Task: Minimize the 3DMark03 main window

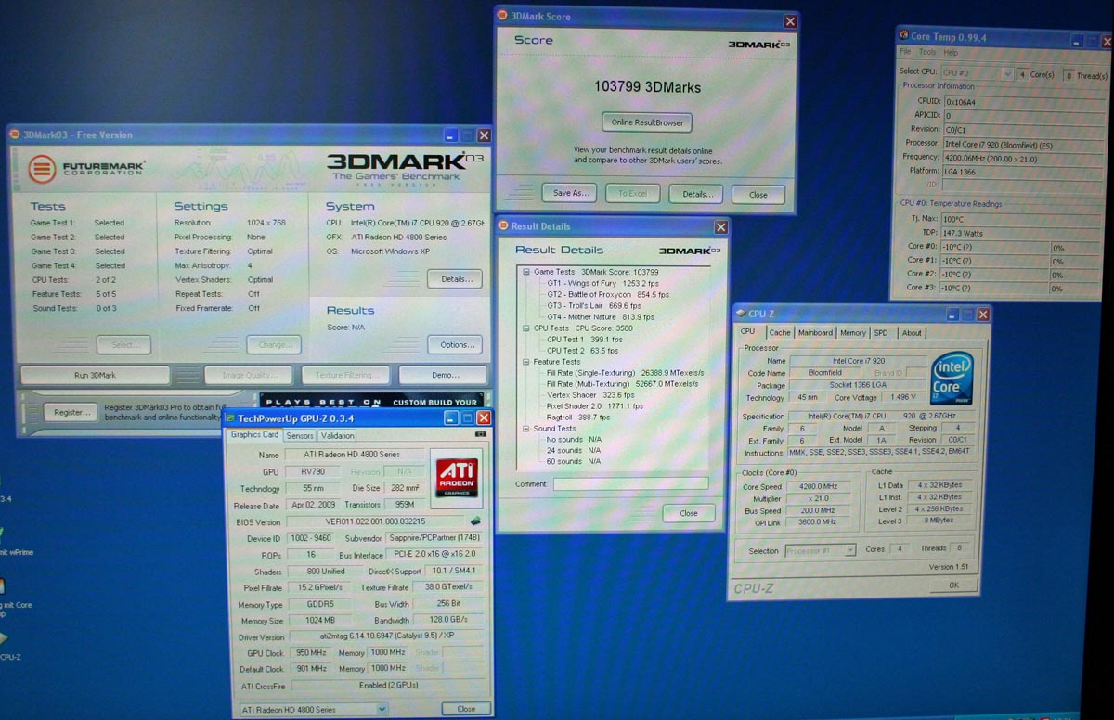Action: 449,135
